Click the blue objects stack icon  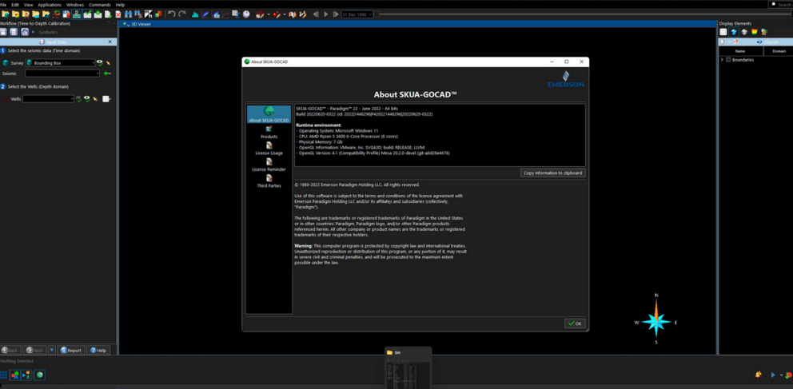pos(734,32)
